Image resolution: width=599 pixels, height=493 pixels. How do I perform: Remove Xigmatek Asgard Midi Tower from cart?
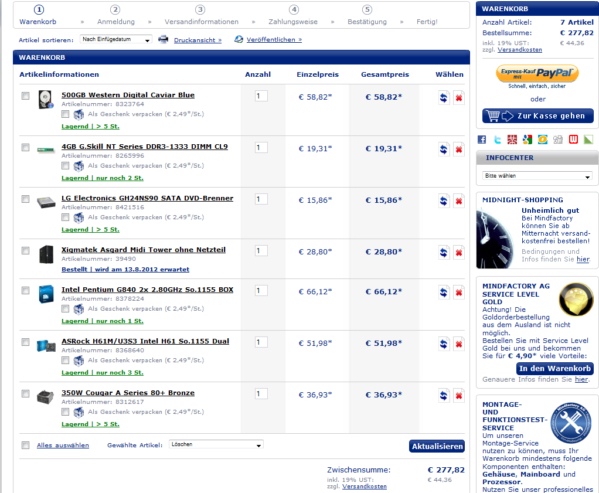pyautogui.click(x=459, y=253)
